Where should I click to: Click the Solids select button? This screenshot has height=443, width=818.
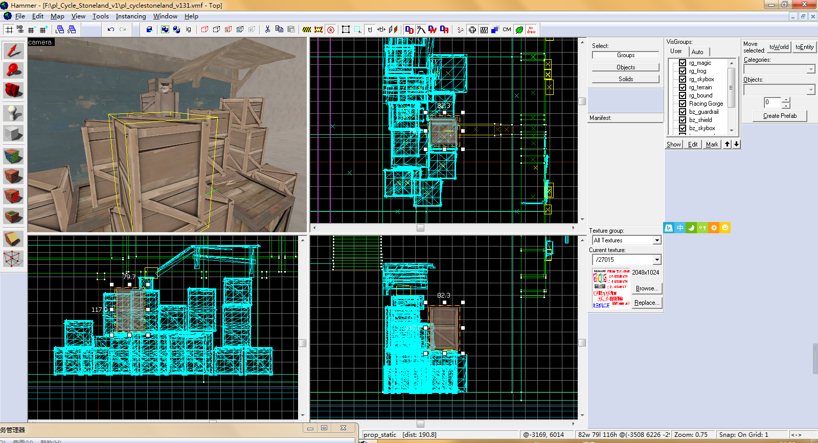click(625, 79)
